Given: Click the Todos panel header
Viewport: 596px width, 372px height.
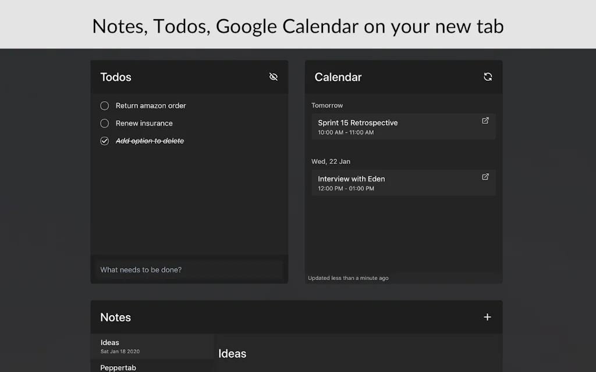Looking at the screenshot, I should coord(116,76).
